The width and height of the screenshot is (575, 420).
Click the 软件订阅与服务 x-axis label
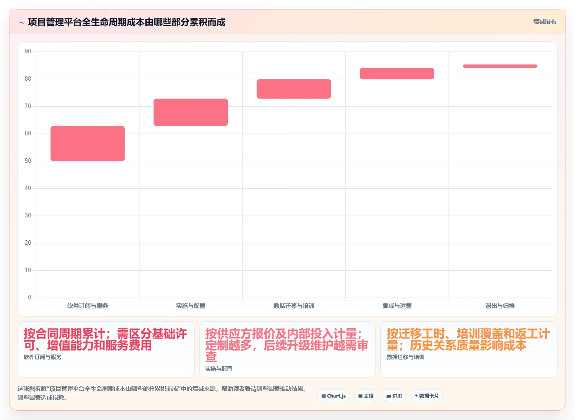coord(87,306)
